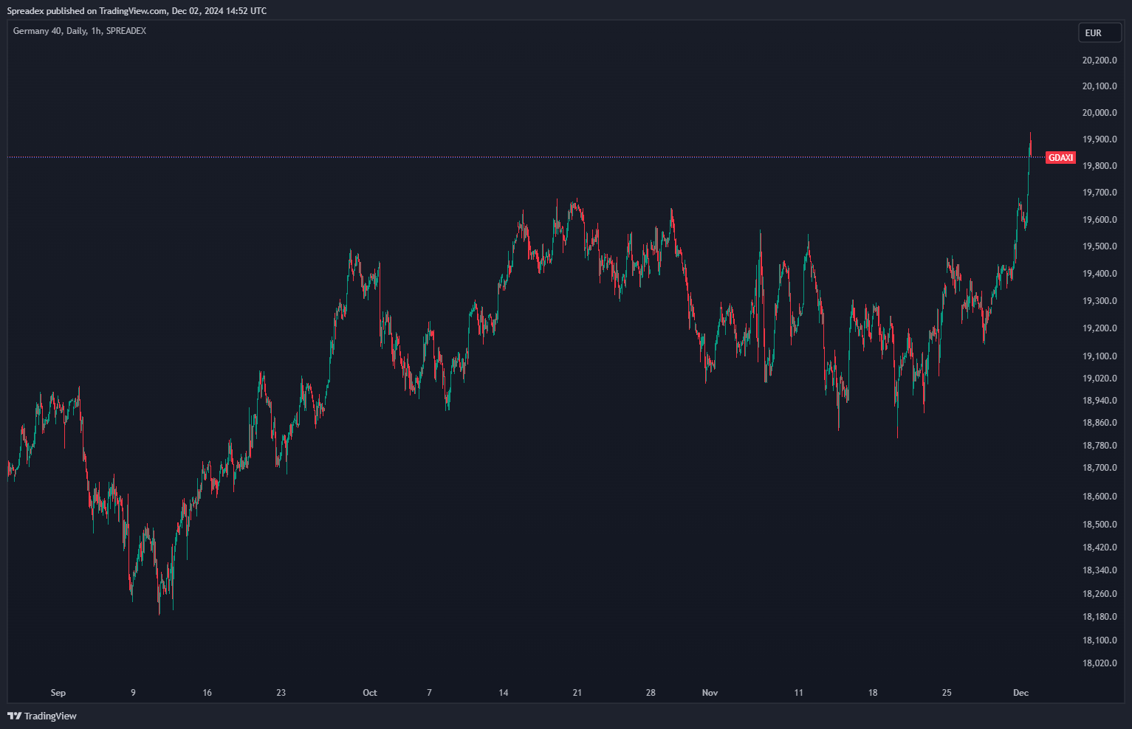
Task: Click the 14 date label on time axis
Action: (504, 693)
